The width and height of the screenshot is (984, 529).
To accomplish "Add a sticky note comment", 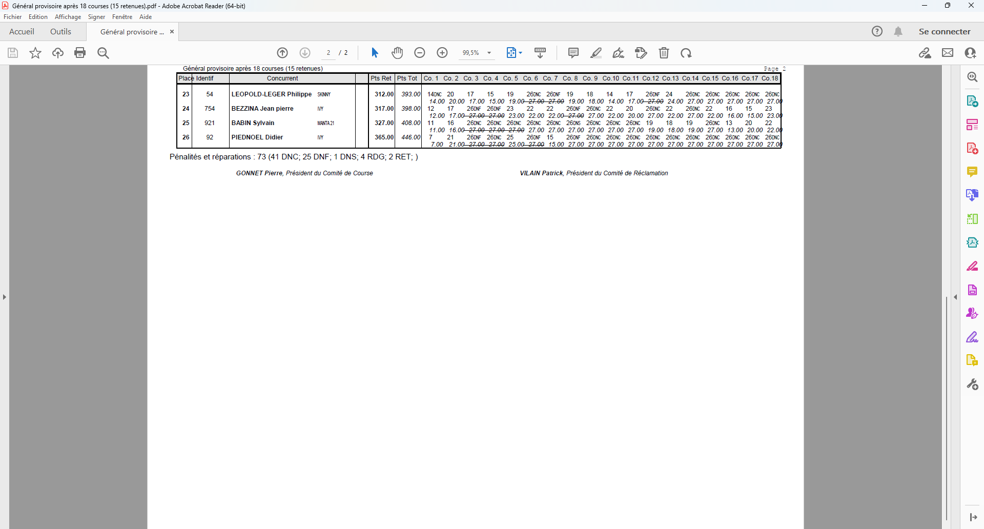I will coord(573,53).
